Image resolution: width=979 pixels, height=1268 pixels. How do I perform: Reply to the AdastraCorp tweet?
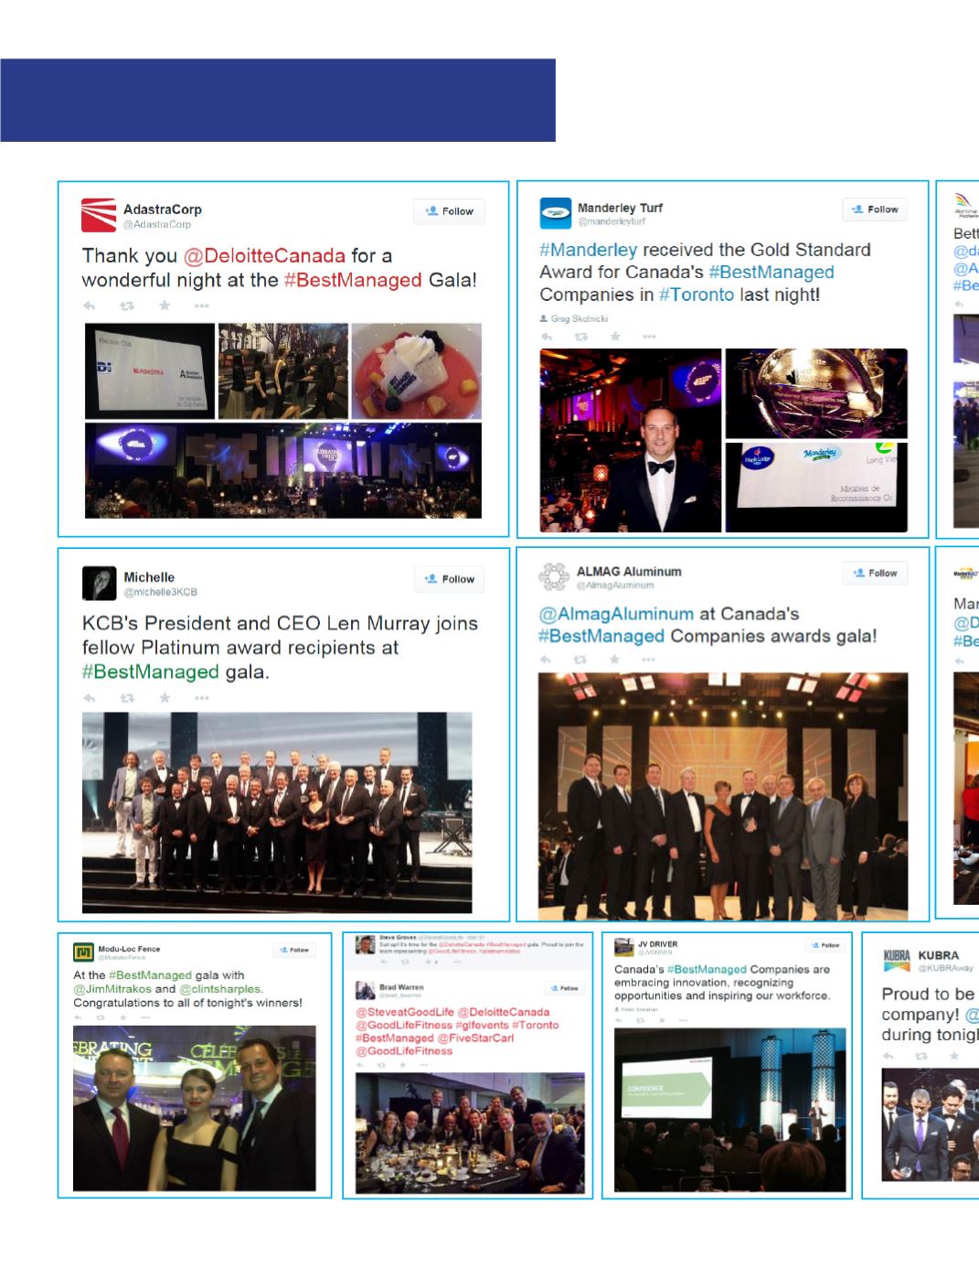pos(90,306)
